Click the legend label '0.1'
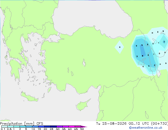This screenshot has height=130, width=168. pos(3,129)
